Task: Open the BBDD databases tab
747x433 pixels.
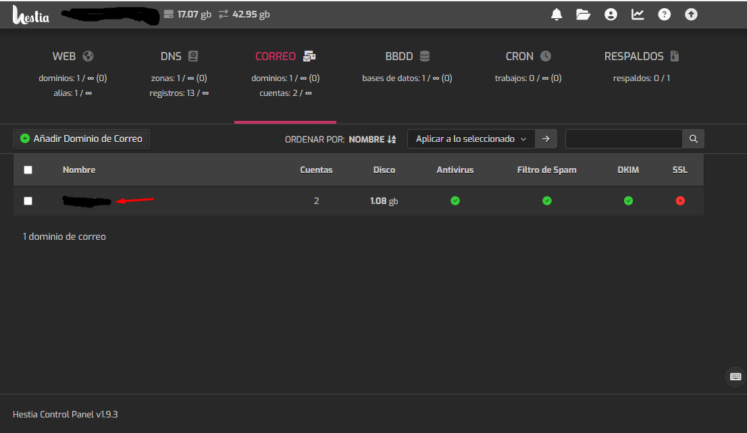Action: coord(407,57)
